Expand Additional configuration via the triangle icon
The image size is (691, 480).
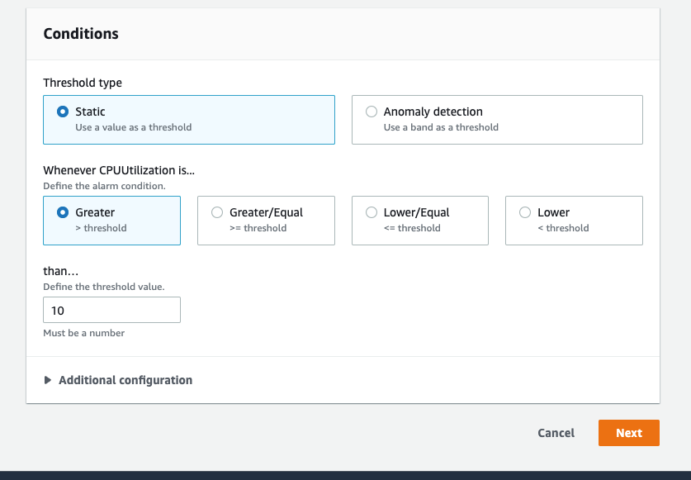[x=48, y=380]
